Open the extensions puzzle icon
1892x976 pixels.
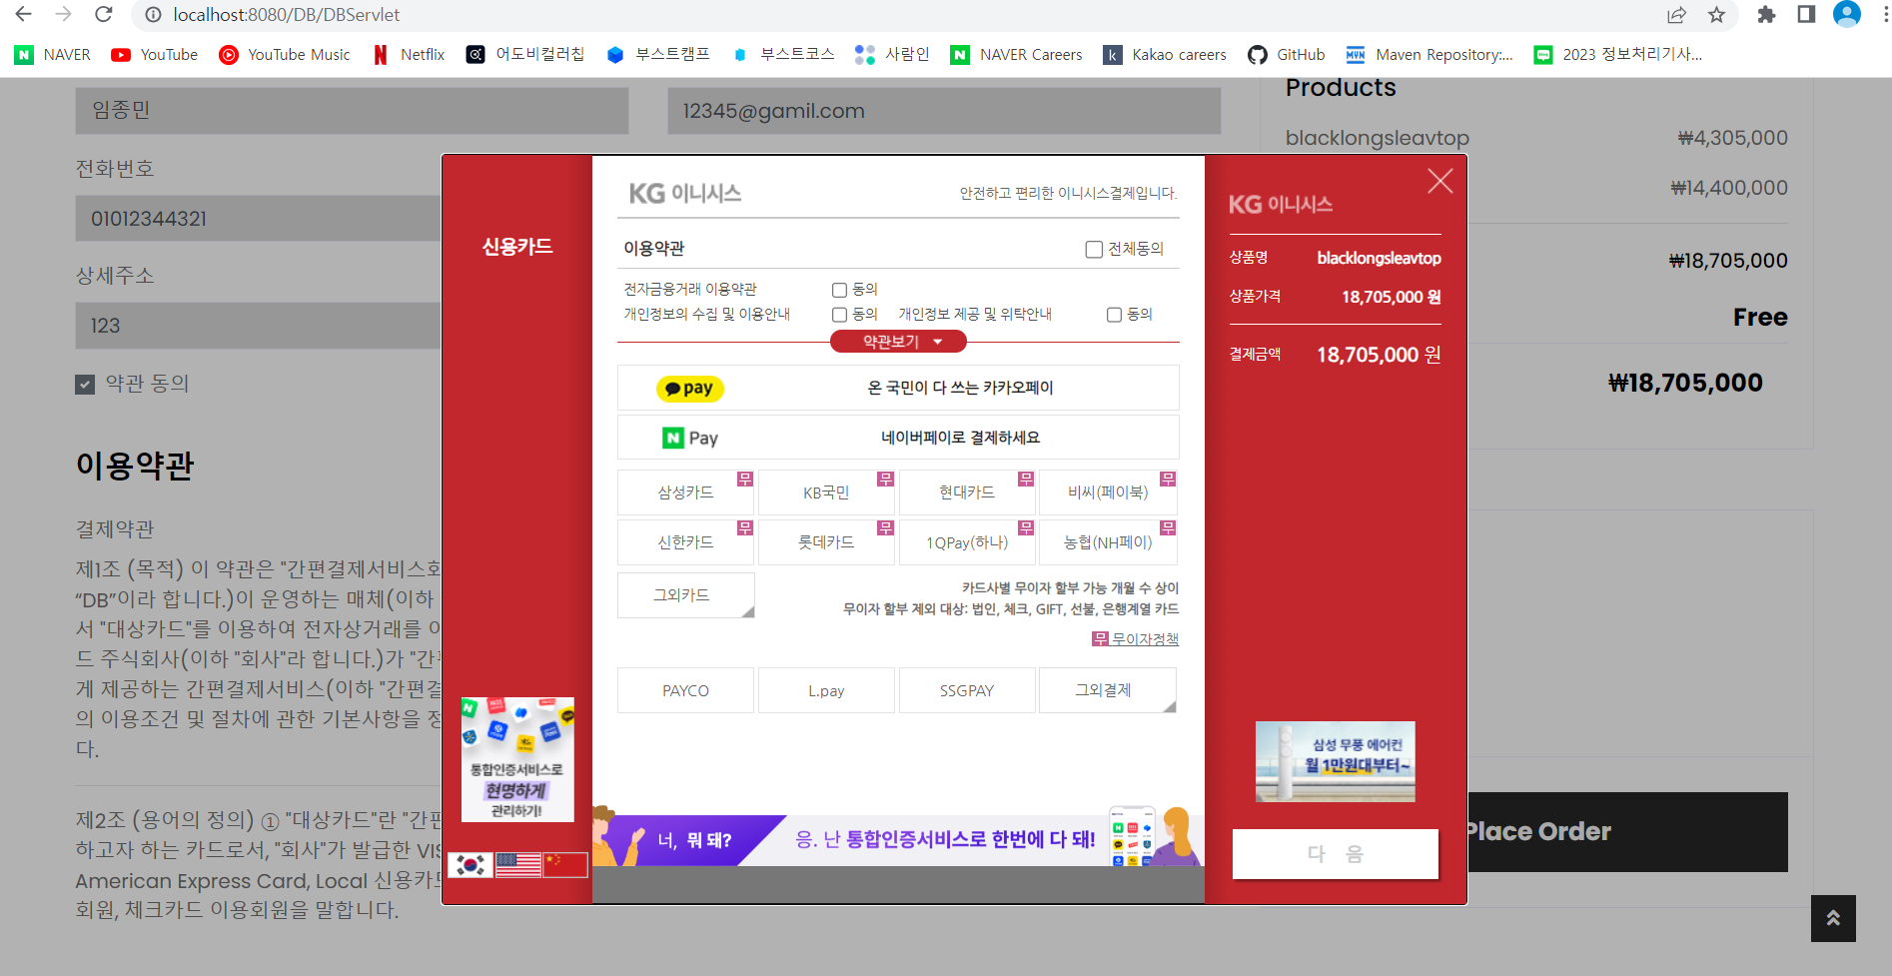point(1766,15)
